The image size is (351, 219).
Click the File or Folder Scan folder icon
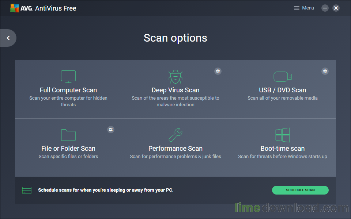(x=68, y=135)
